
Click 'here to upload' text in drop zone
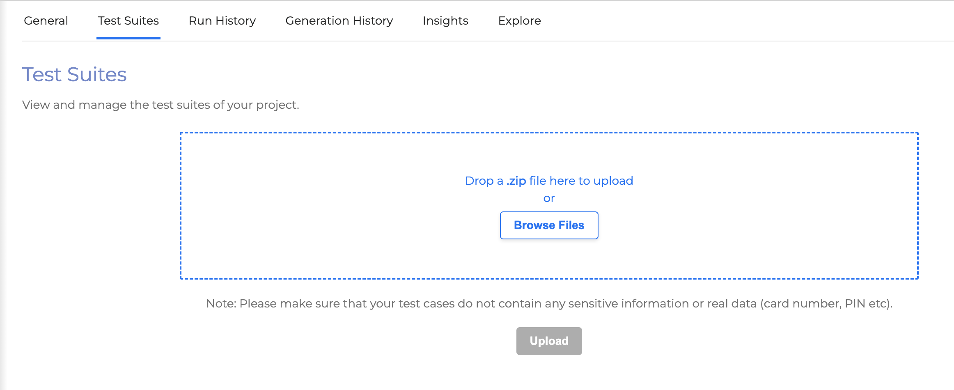click(x=591, y=181)
